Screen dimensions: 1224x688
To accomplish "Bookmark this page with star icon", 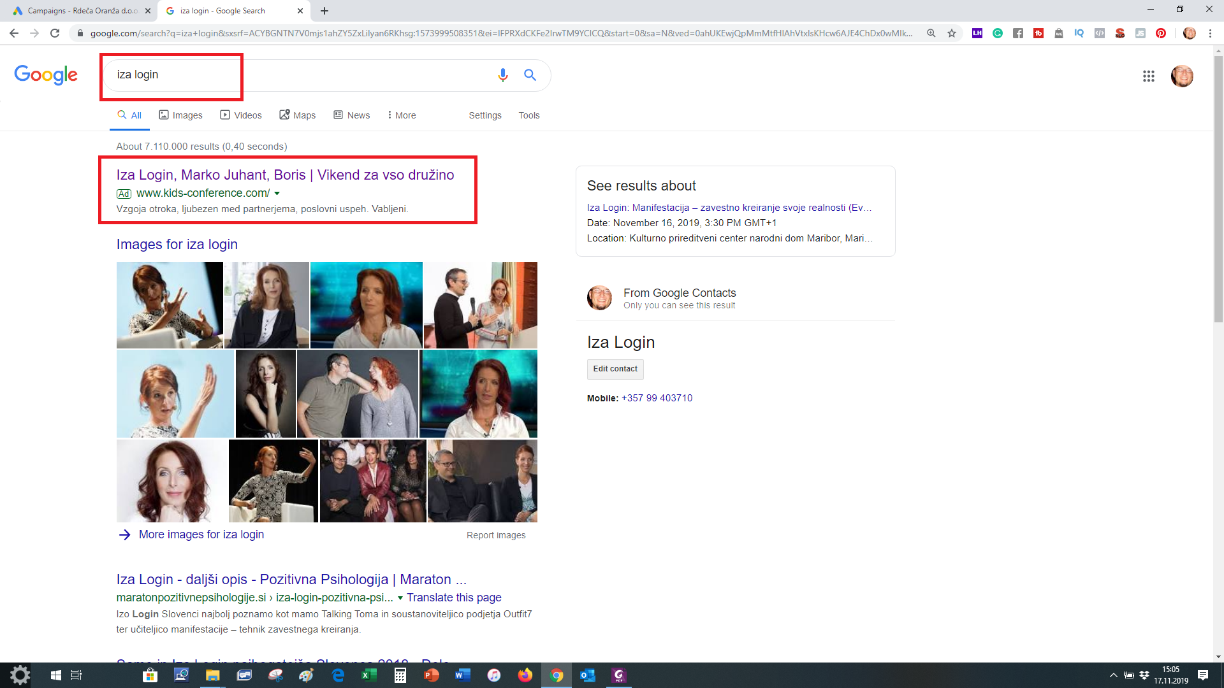I will (952, 33).
